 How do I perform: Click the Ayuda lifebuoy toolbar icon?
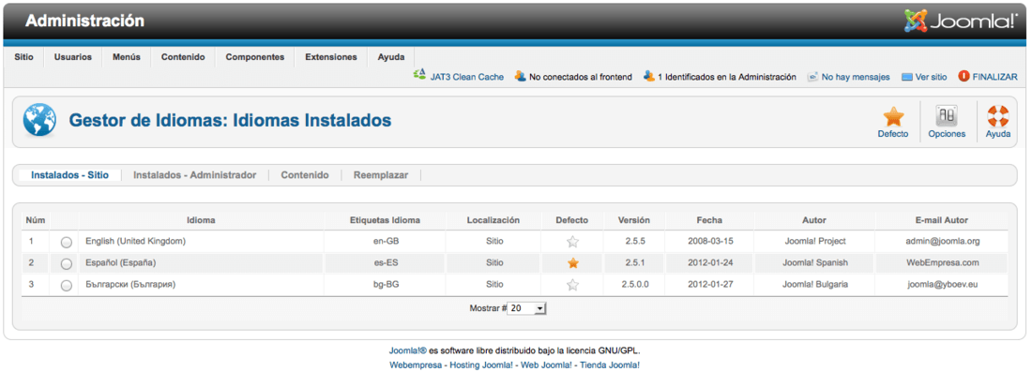(998, 116)
